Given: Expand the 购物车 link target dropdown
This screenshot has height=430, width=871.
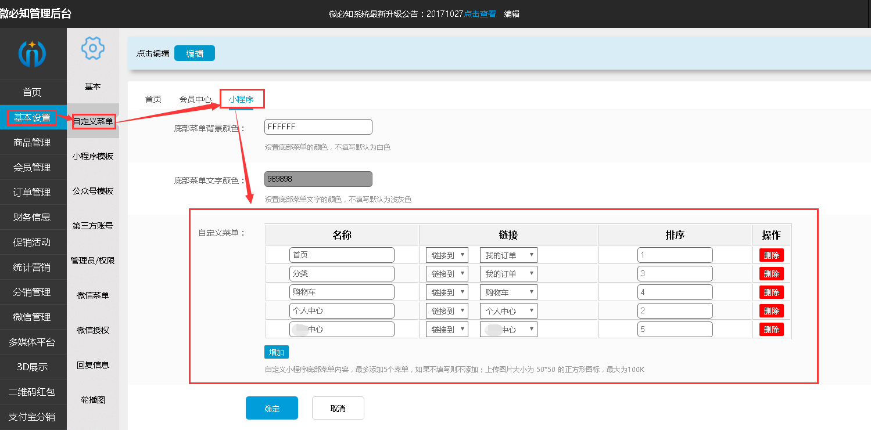Looking at the screenshot, I should click(x=508, y=292).
